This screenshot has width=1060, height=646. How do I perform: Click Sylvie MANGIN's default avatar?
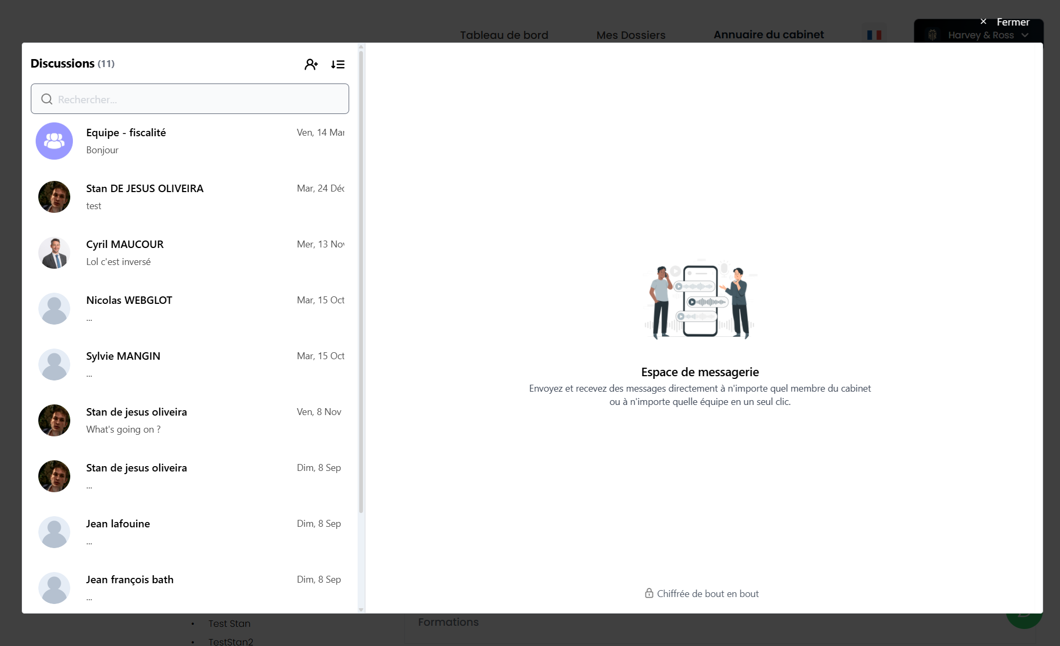[54, 365]
